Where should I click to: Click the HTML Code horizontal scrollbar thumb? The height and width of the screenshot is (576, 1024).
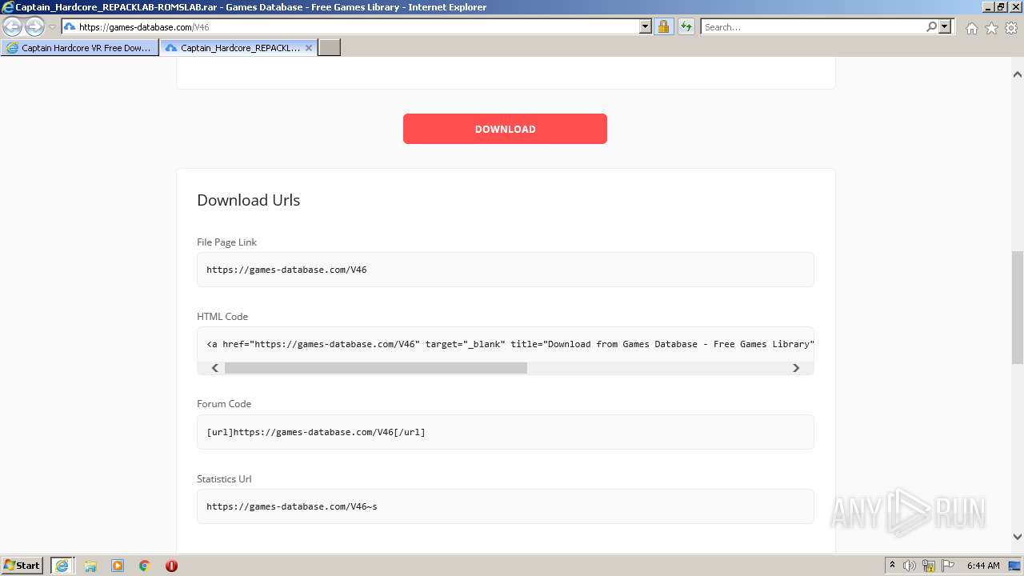376,368
